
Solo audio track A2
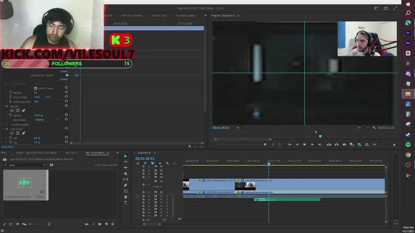pyautogui.click(x=167, y=199)
